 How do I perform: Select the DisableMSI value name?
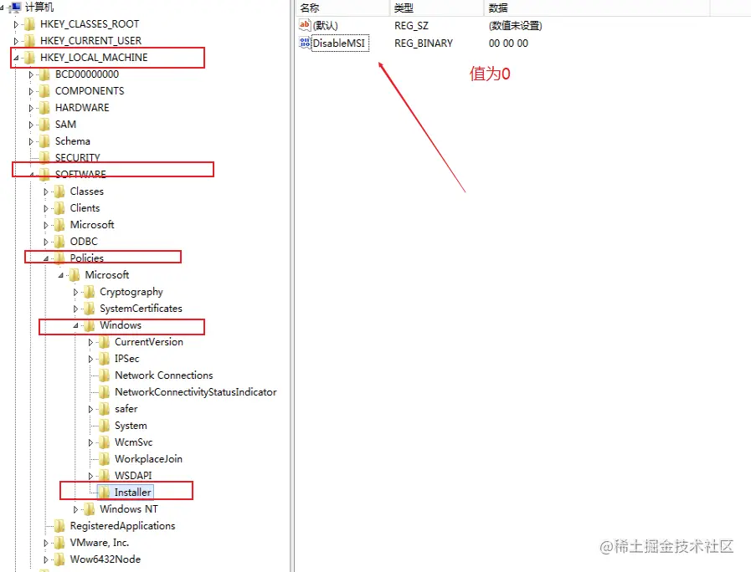pos(339,43)
